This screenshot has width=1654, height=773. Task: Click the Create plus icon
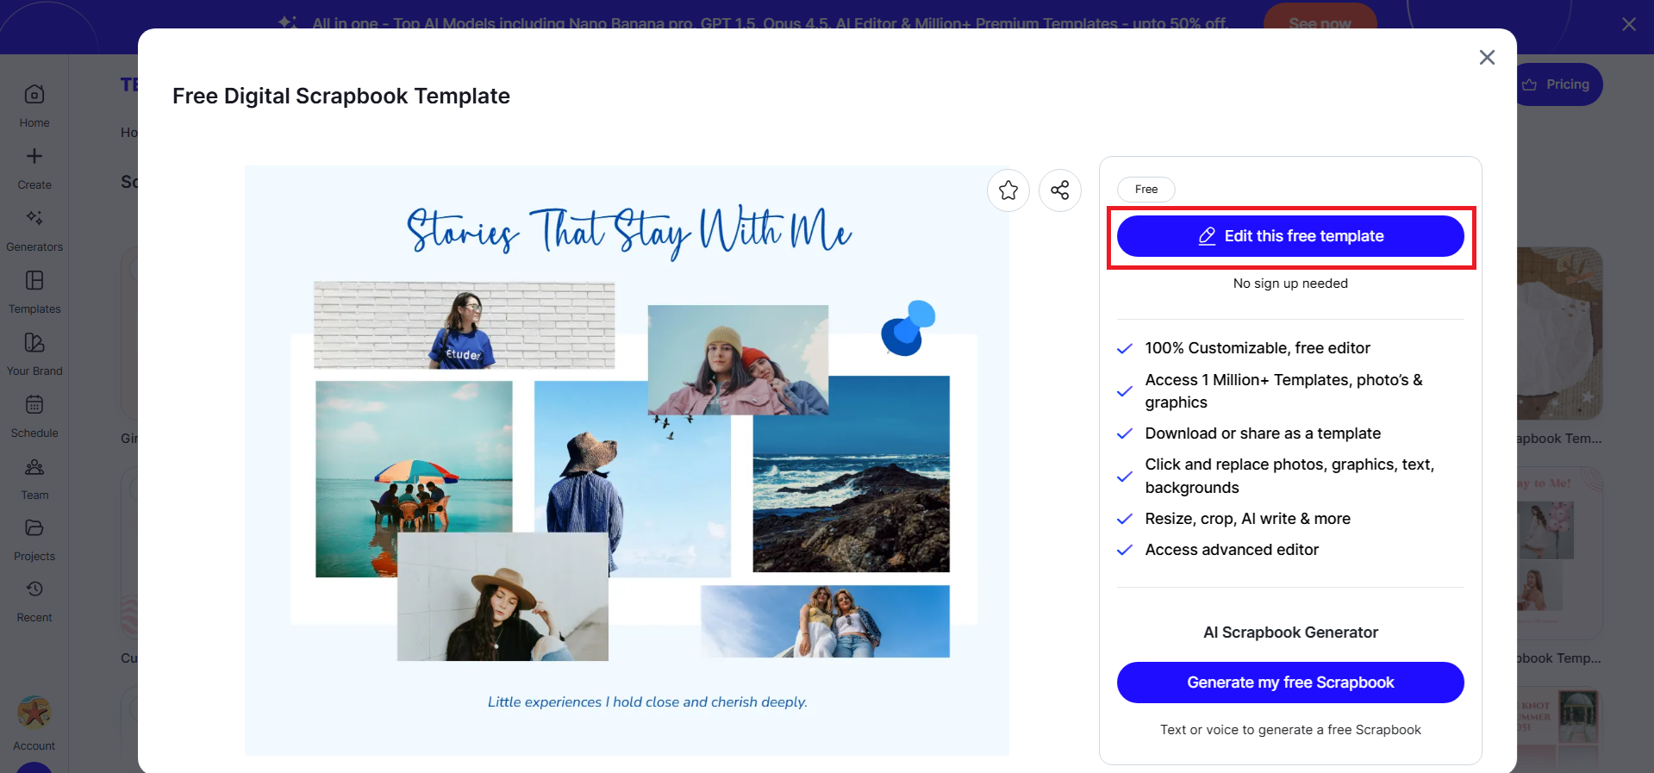[x=34, y=156]
